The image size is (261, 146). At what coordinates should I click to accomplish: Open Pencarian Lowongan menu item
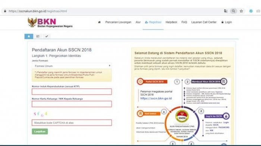click(x=118, y=22)
